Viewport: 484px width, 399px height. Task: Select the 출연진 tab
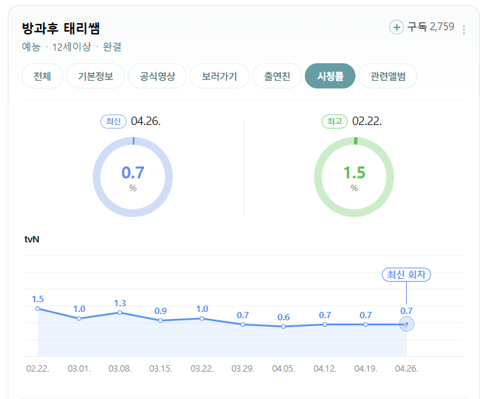pos(277,76)
